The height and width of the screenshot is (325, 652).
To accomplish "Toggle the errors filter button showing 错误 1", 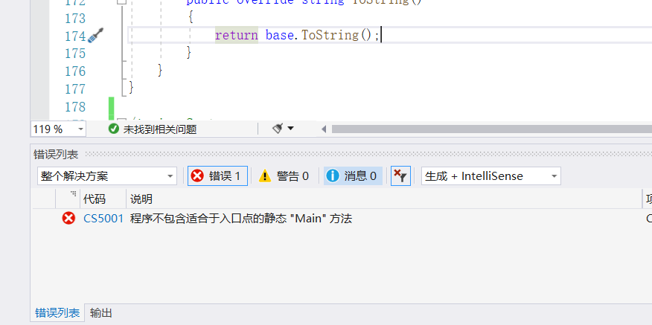I will [x=217, y=176].
